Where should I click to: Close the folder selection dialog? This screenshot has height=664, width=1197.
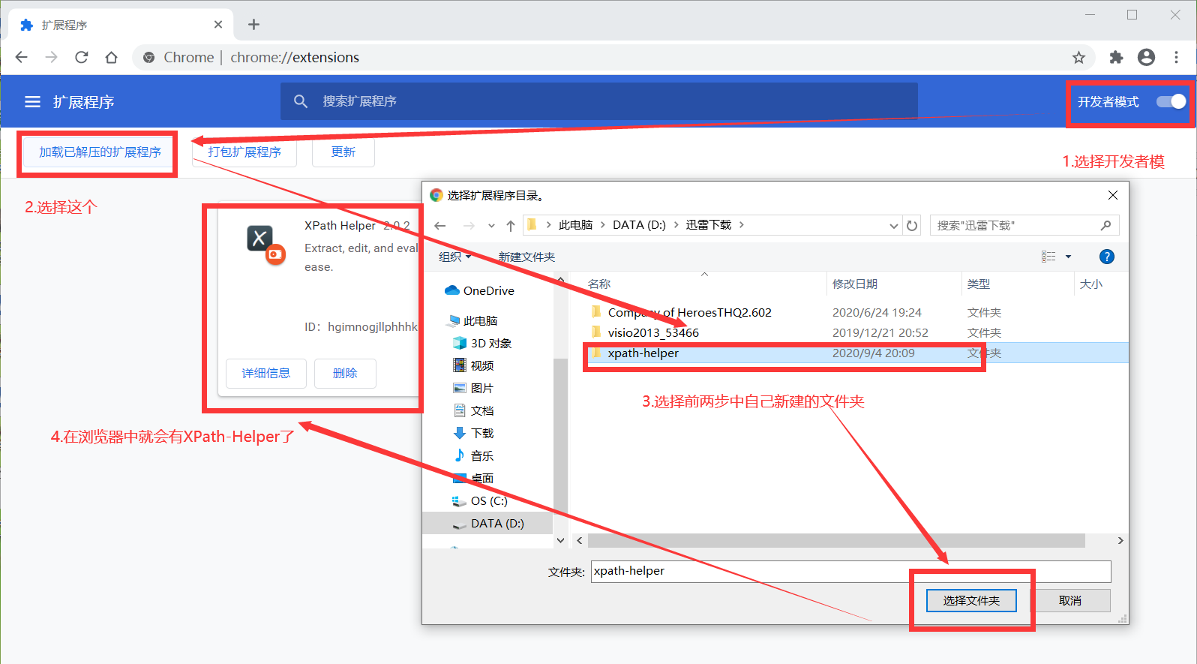(1113, 195)
